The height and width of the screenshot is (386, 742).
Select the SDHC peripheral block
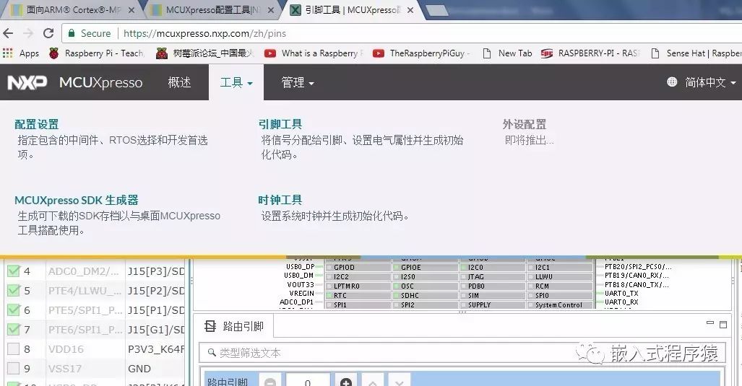(x=425, y=296)
